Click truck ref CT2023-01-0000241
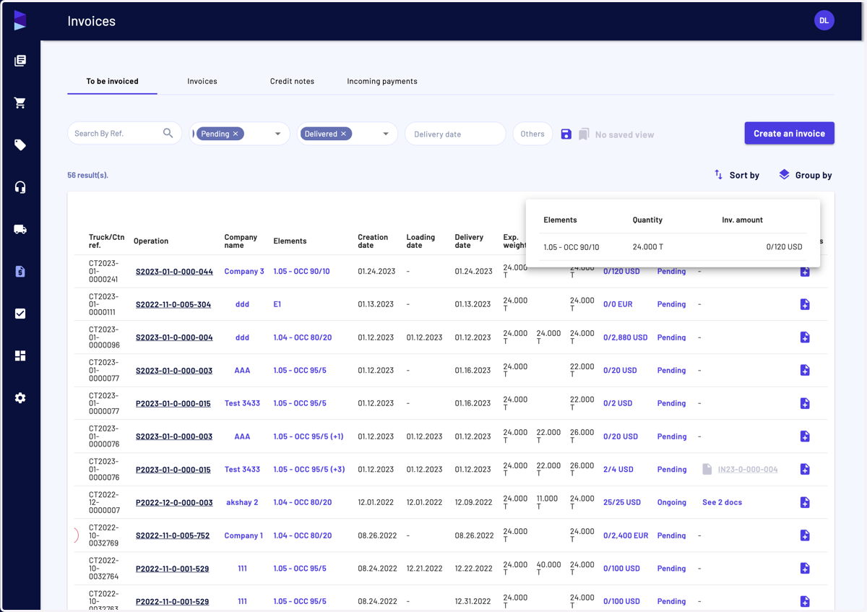Viewport: 867px width, 612px height. click(103, 272)
